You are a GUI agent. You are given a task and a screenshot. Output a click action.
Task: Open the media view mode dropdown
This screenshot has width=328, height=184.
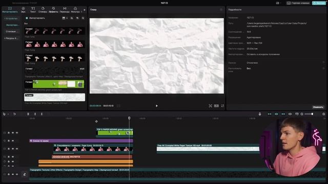click(65, 18)
